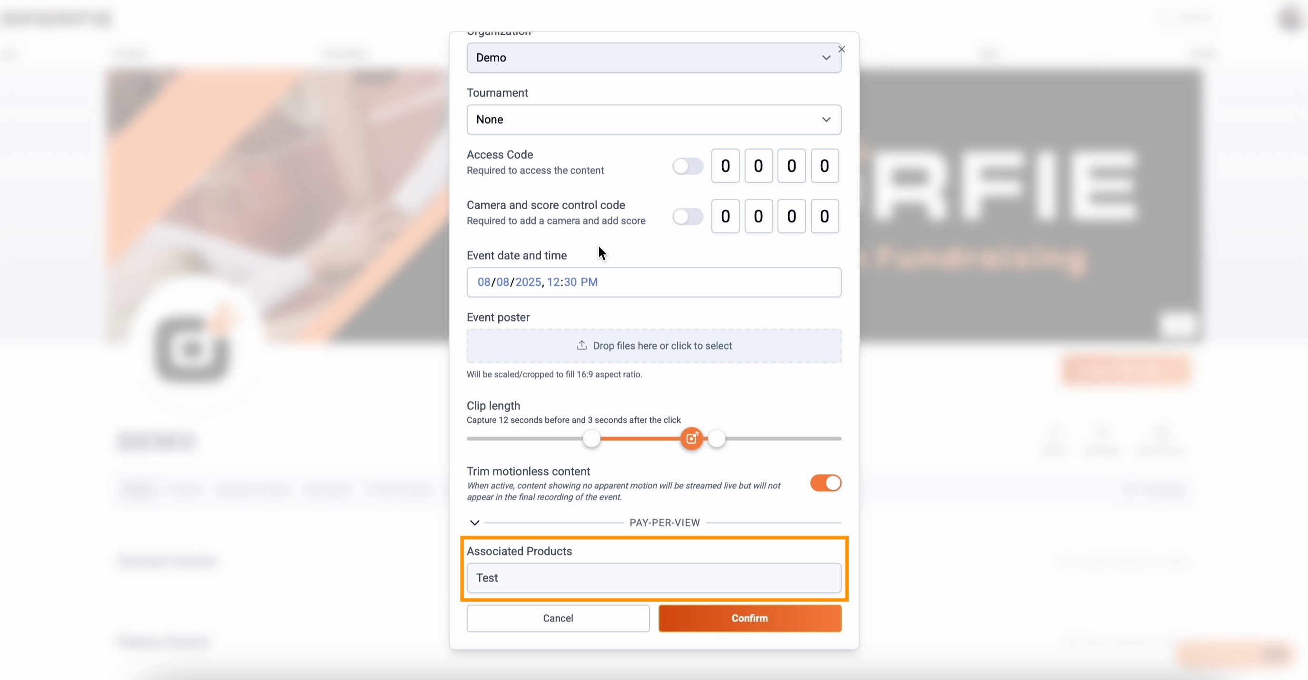Enable the Access Code toggle

688,166
